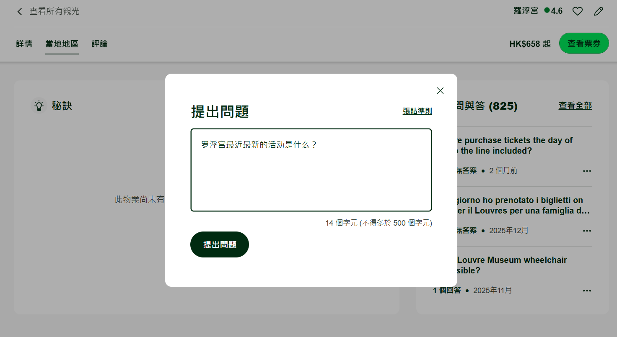The image size is (617, 337).
Task: Close the 提出問題 dialog with X
Action: point(440,90)
